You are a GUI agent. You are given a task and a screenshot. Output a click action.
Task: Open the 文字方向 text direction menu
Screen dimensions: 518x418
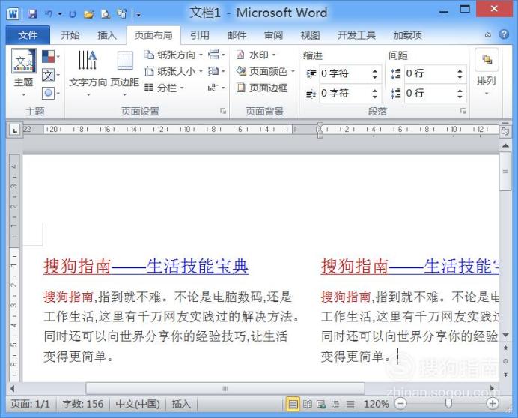[x=88, y=73]
